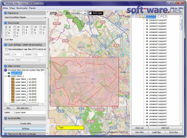Collapse the Layer name_1 tree node
This screenshot has height=138, width=187.
[x=6, y=76]
